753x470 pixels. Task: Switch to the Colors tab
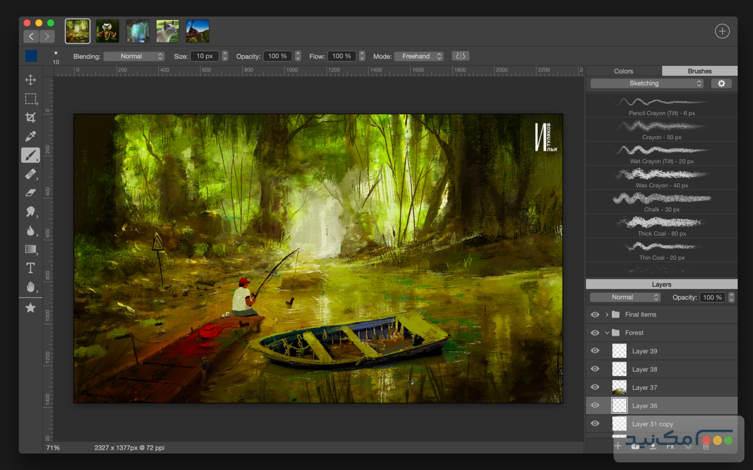tap(624, 71)
